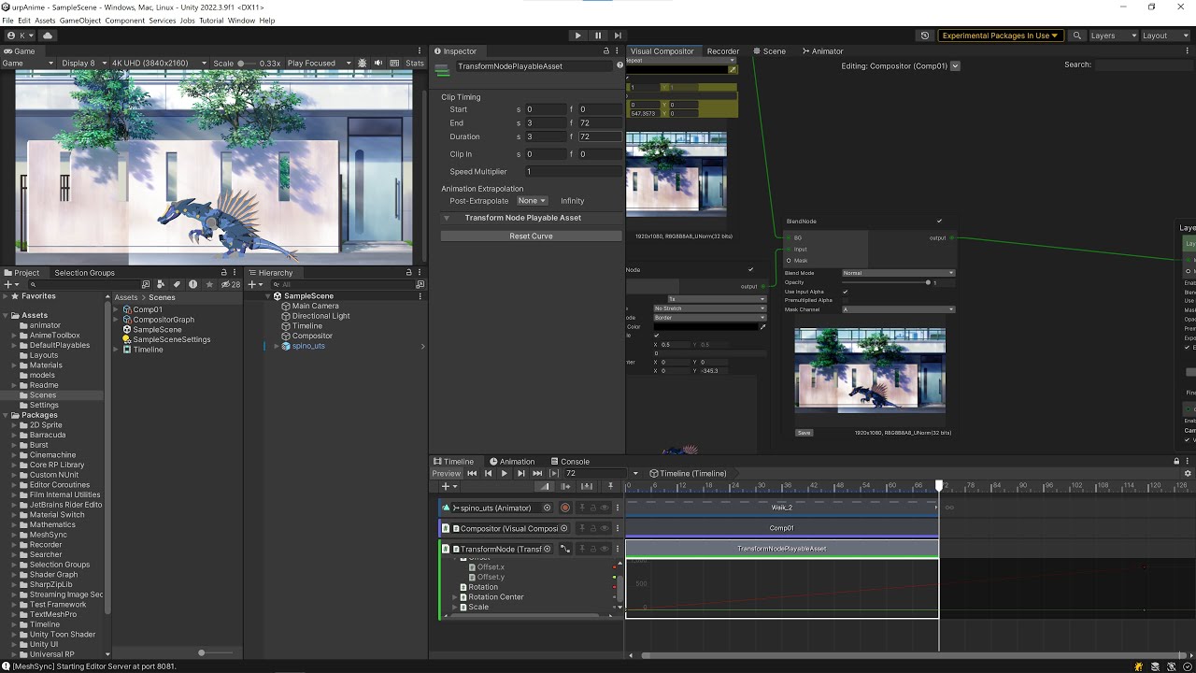Click timeline Go to start button

click(x=472, y=474)
